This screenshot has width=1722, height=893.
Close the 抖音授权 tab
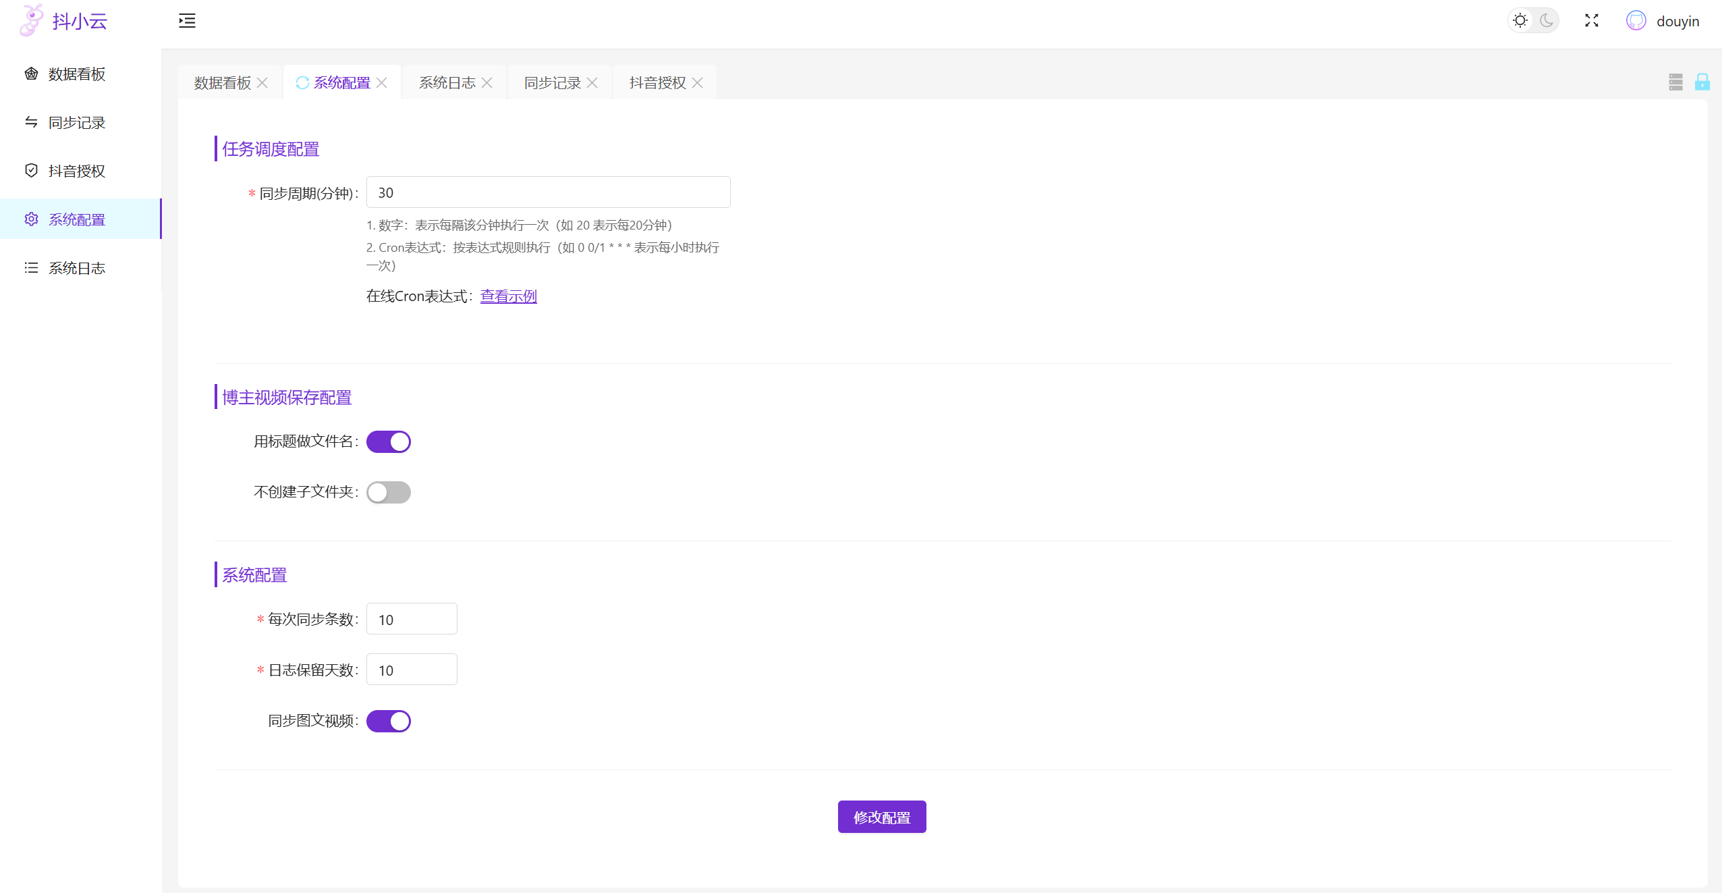(698, 83)
